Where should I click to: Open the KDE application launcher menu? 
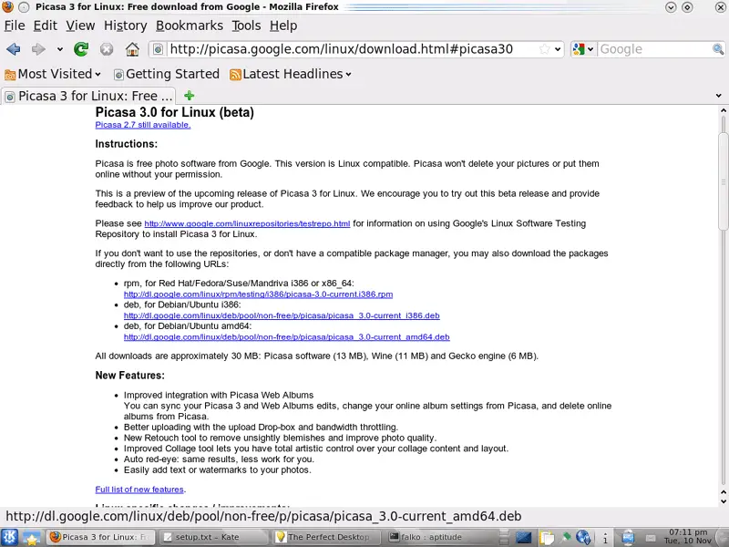[9, 538]
